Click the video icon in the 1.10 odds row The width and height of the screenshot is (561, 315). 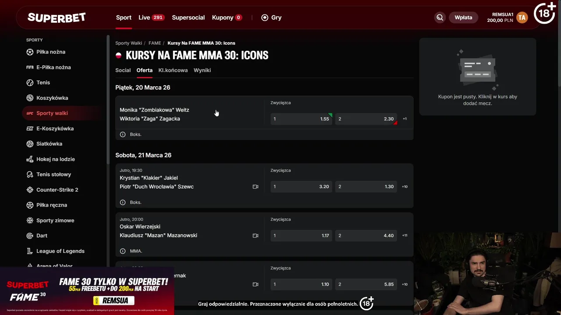pyautogui.click(x=256, y=284)
